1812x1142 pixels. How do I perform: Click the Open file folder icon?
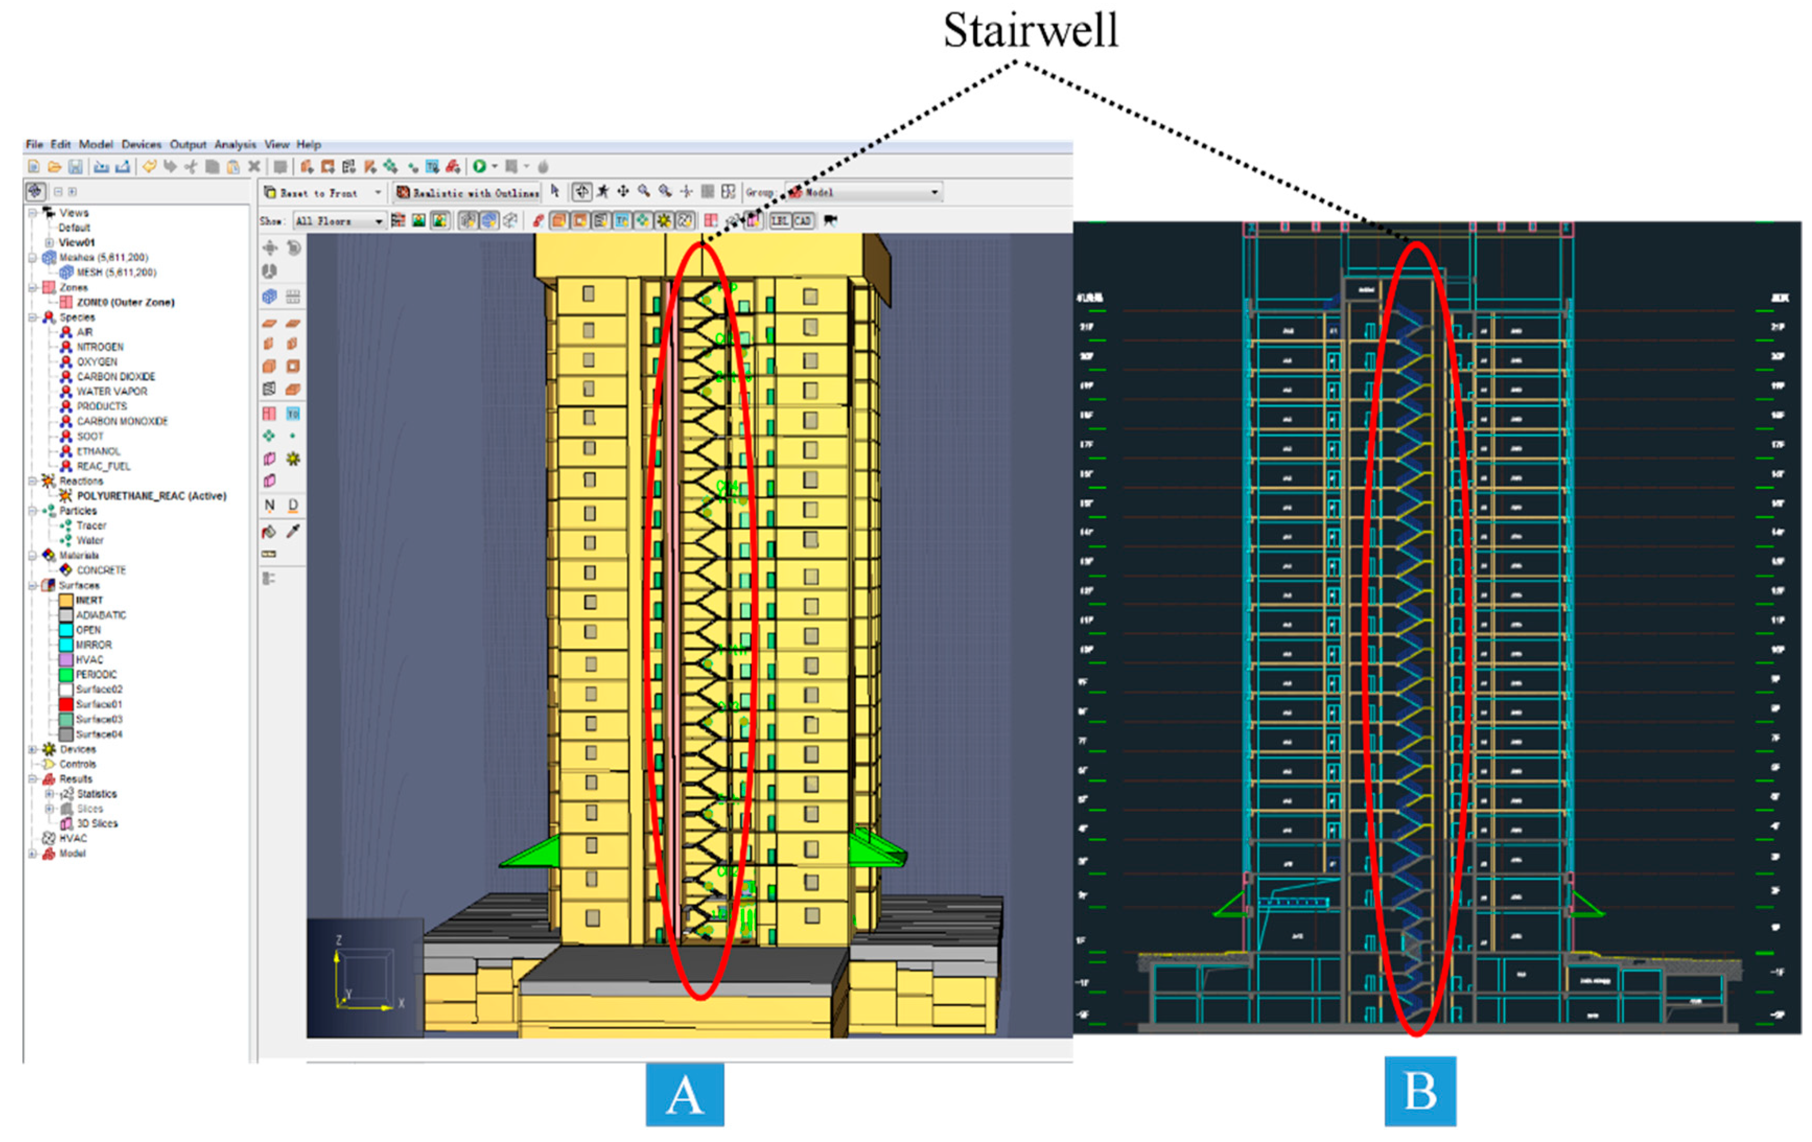[54, 167]
